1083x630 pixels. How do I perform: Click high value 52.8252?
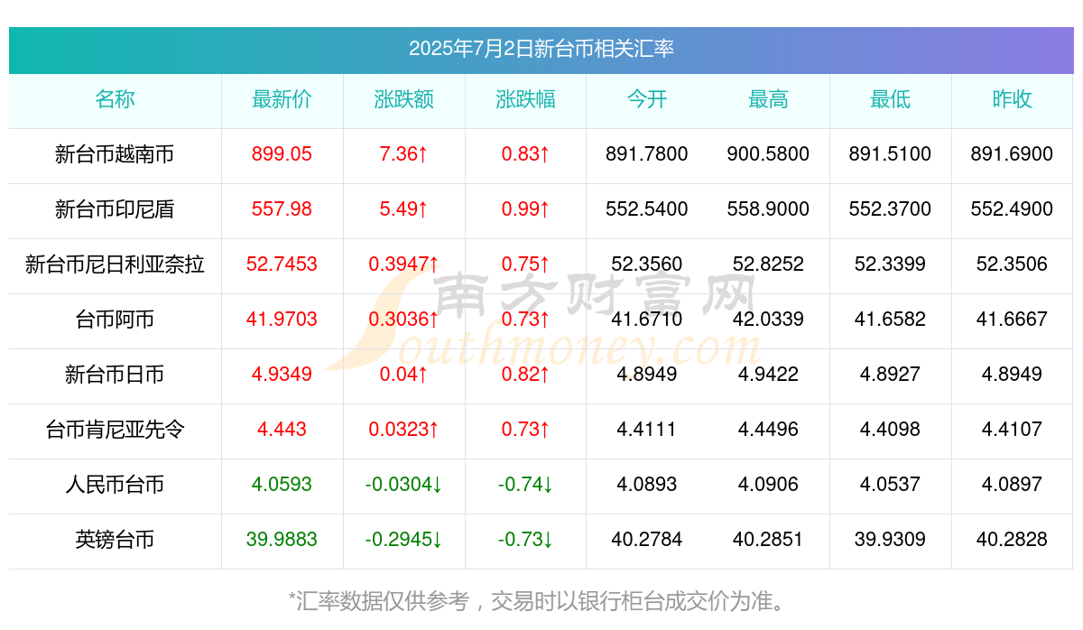[x=768, y=264]
